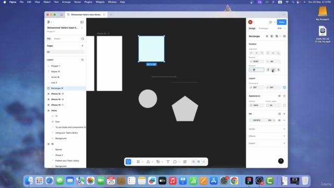Image resolution: width=334 pixels, height=188 pixels.
Task: Toggle the left sidebar panel icon
Action: tap(82, 22)
